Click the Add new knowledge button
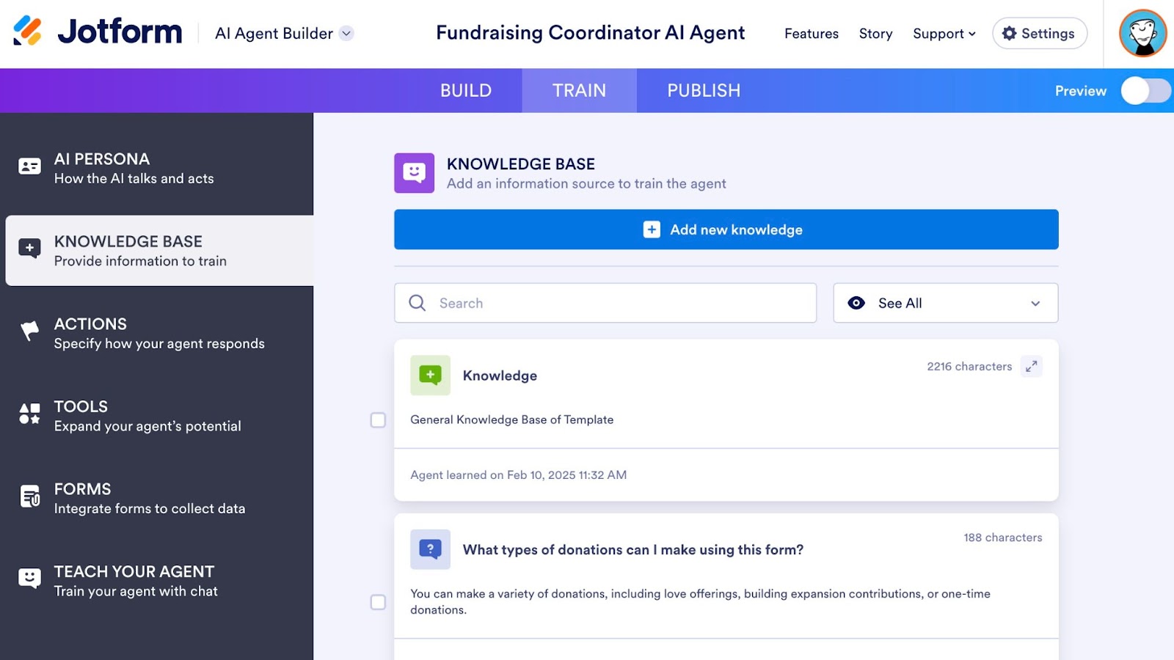 click(x=726, y=230)
